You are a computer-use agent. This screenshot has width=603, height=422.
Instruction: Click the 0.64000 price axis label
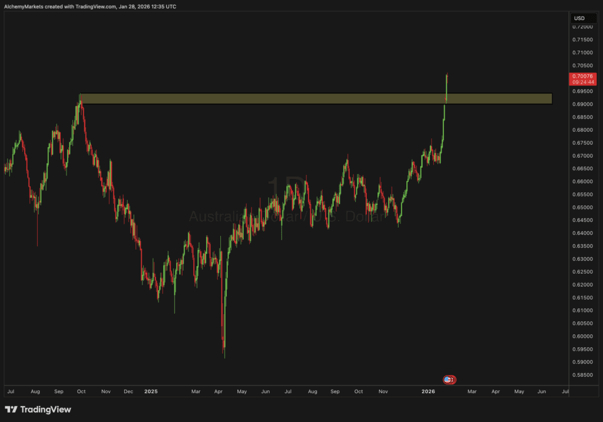pyautogui.click(x=582, y=233)
